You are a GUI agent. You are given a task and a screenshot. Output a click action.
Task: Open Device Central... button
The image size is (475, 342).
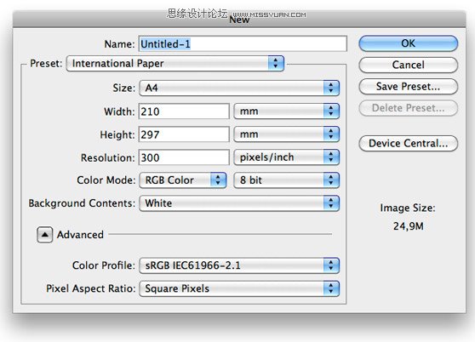[408, 143]
